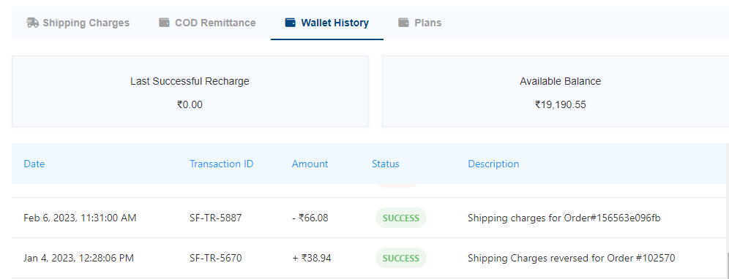Click the SUCCESS badge for SF-TR-5670
The height and width of the screenshot is (279, 729).
(401, 258)
